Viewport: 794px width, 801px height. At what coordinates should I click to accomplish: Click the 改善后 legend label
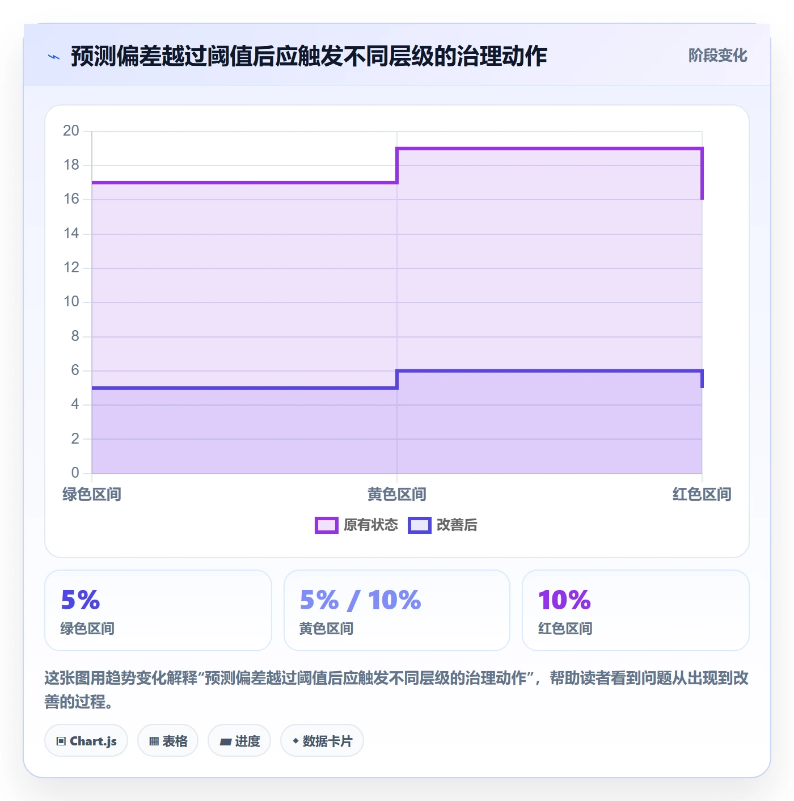[x=457, y=525]
